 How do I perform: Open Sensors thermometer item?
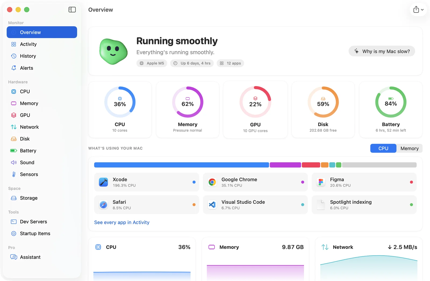click(42, 174)
